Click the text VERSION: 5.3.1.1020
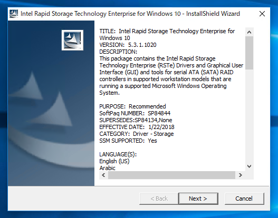Image resolution: width=278 pixels, height=218 pixels. click(x=128, y=45)
